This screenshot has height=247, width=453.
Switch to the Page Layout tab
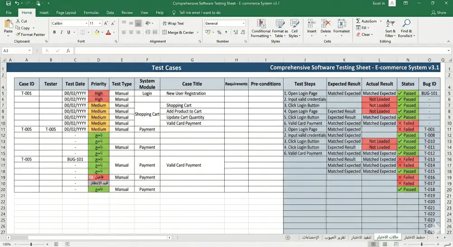(x=66, y=13)
